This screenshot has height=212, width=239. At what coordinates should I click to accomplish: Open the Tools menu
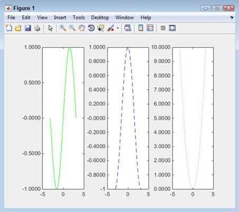pos(79,17)
